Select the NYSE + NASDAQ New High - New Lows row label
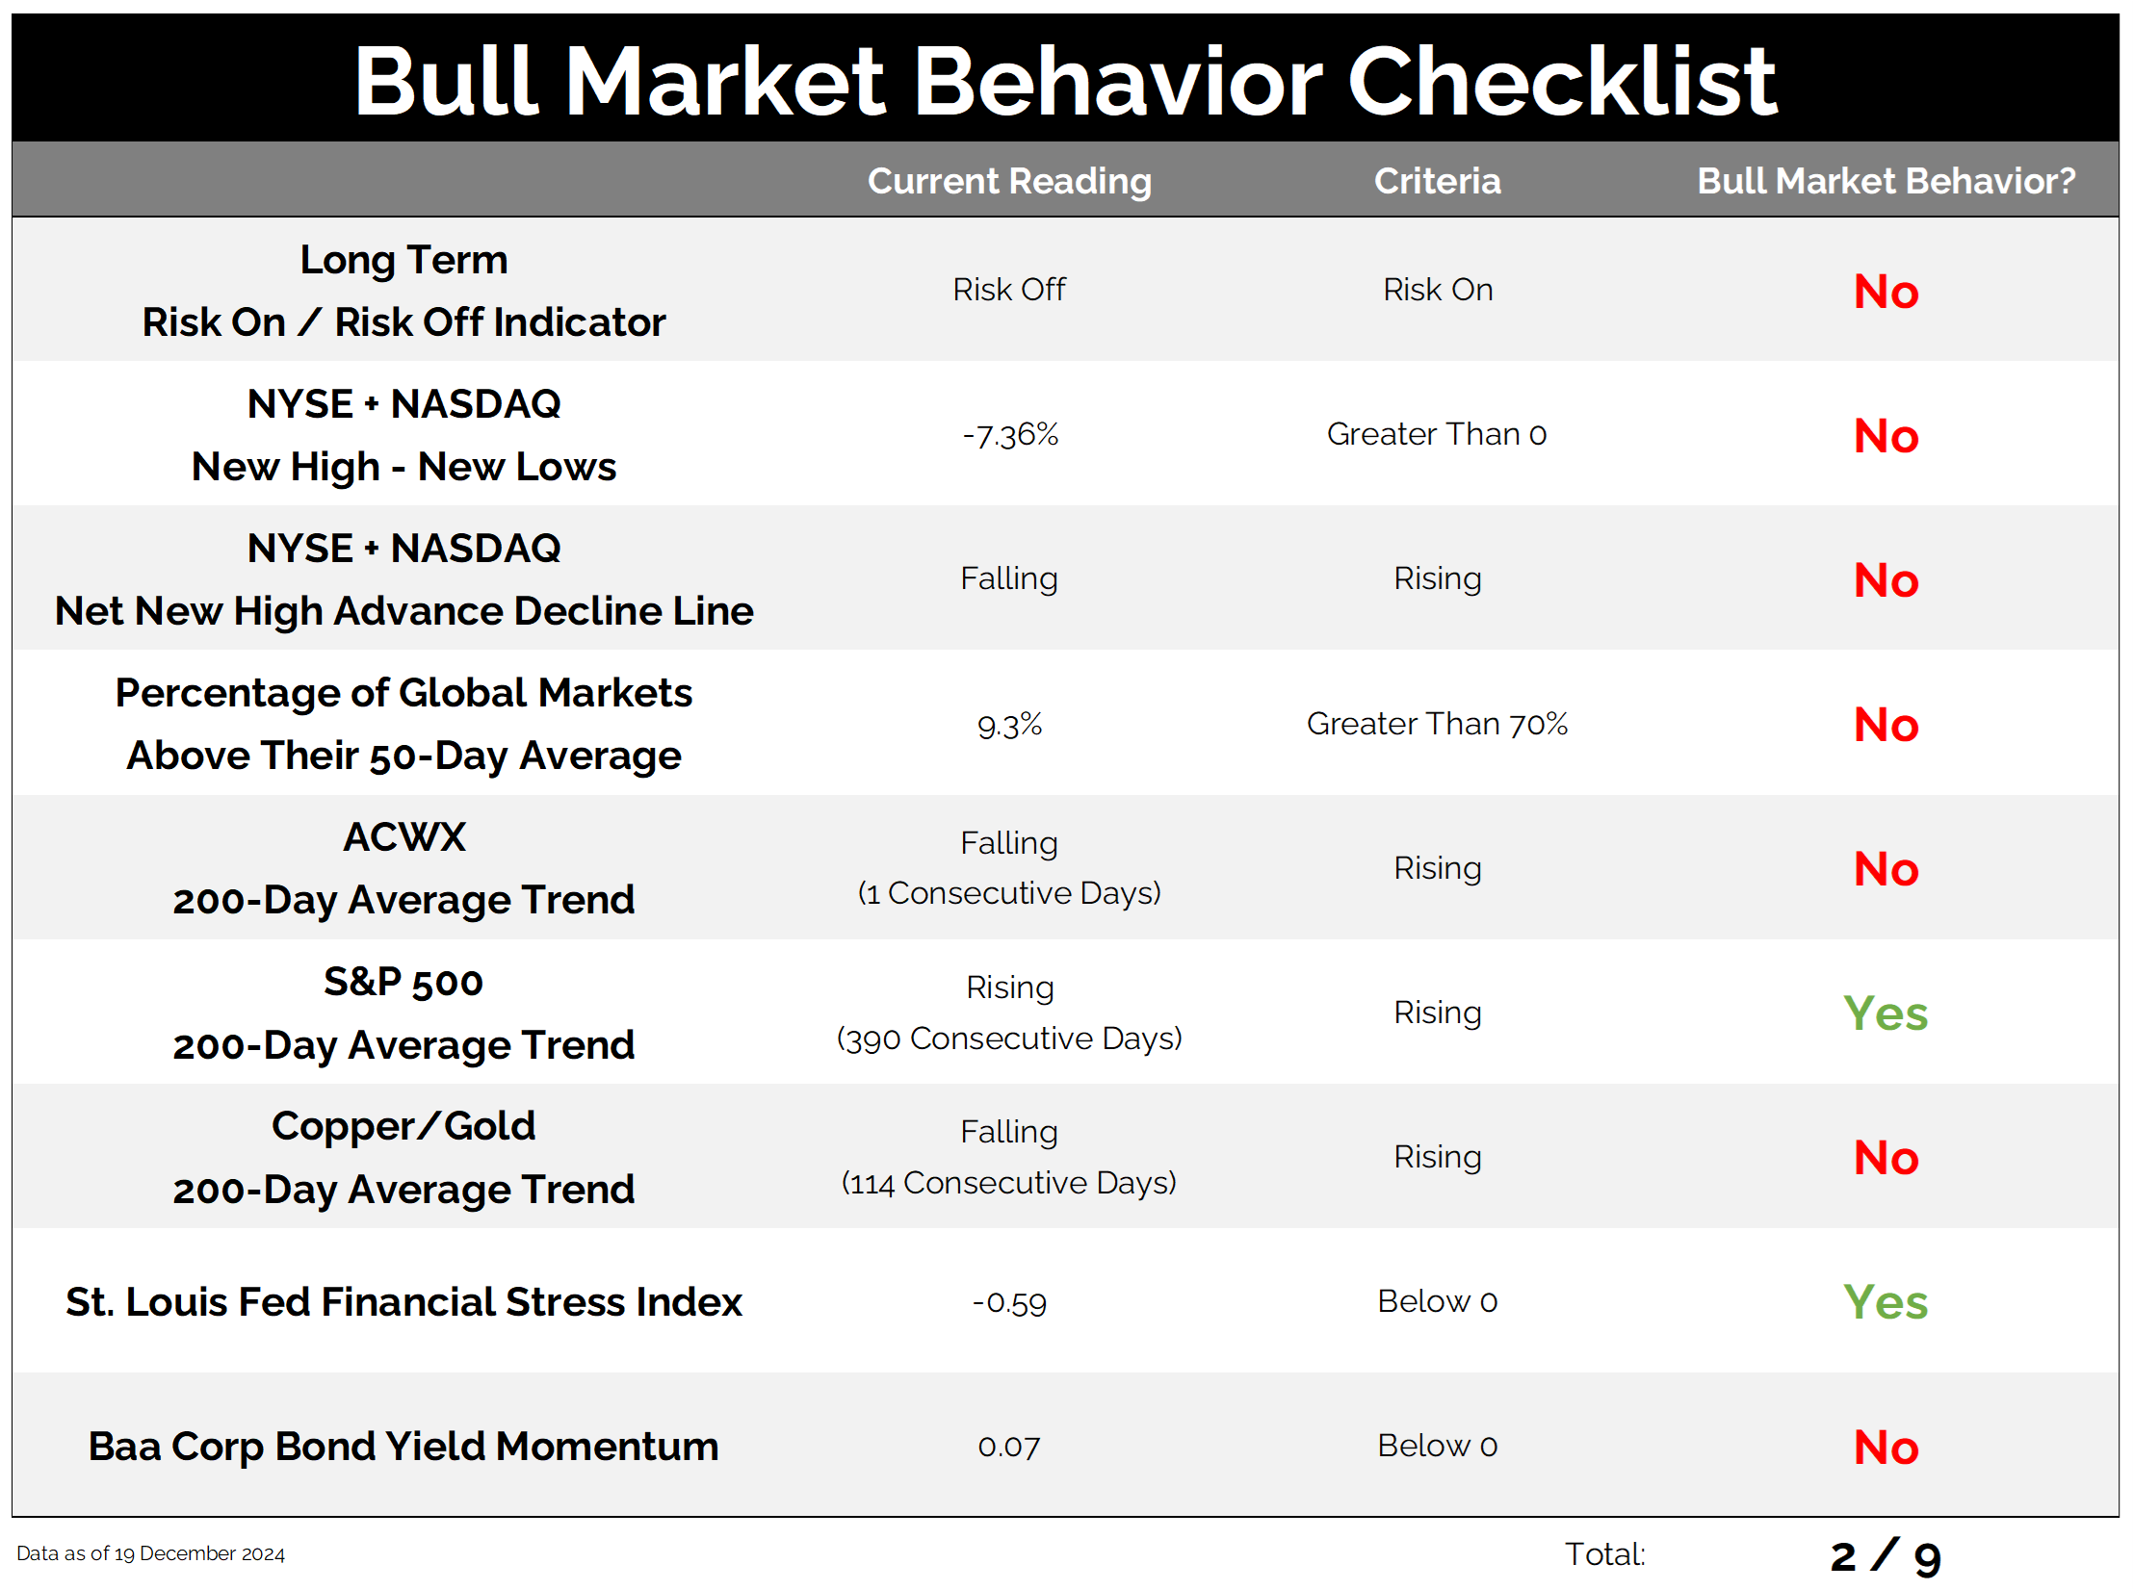This screenshot has height=1590, width=2133. pos(403,435)
